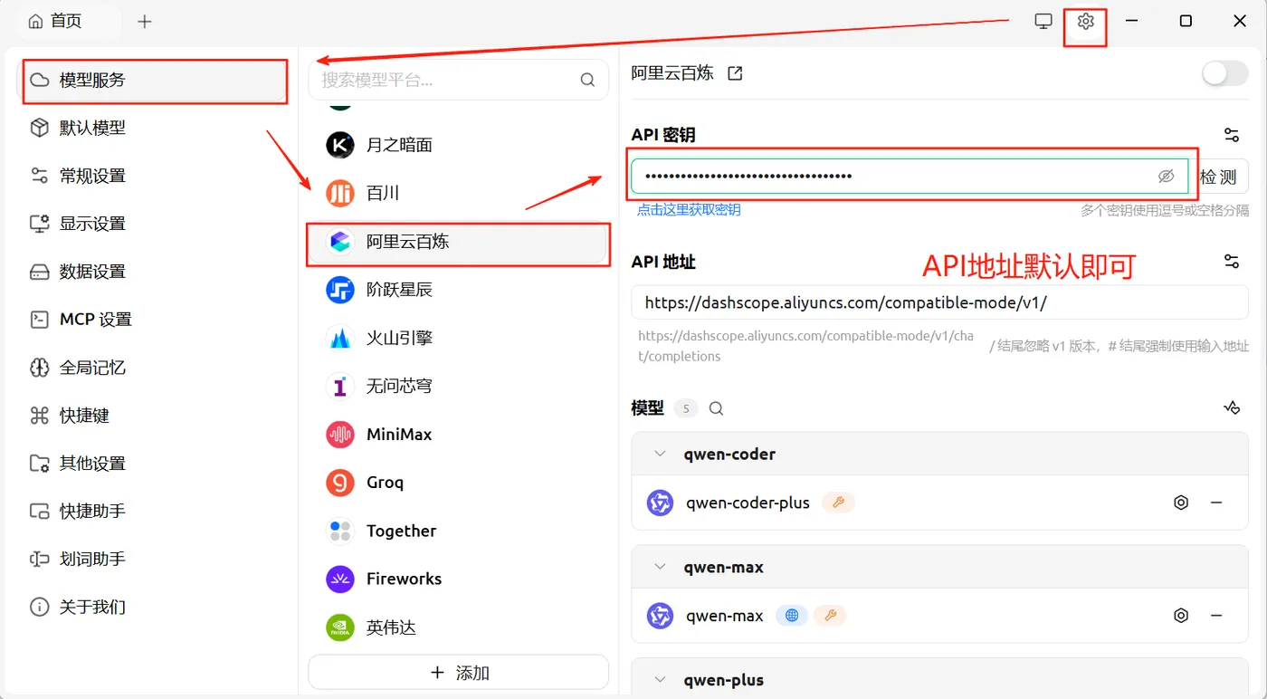Click the magnifier icon in provider search
The height and width of the screenshot is (699, 1267).
point(588,80)
